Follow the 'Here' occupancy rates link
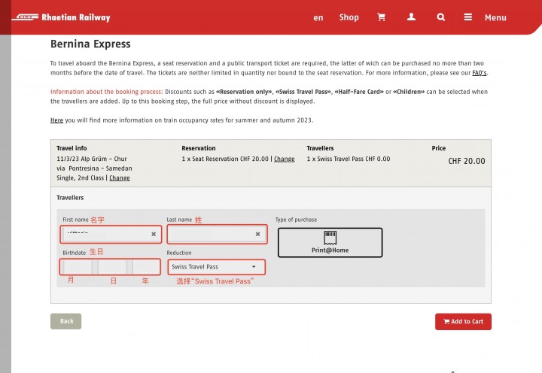 coord(56,120)
